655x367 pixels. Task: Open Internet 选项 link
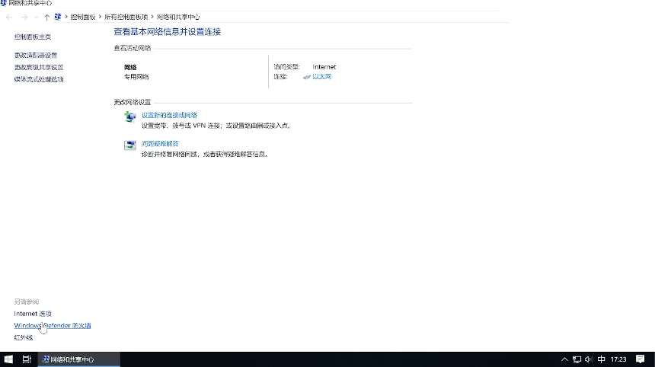tap(33, 314)
